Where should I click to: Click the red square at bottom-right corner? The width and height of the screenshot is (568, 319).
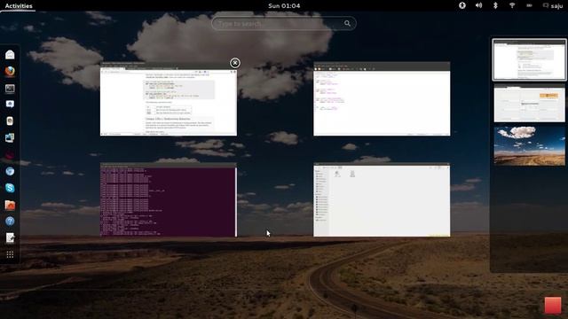pos(553,305)
